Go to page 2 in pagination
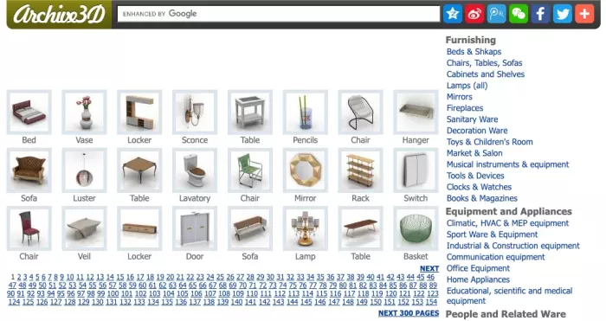Image resolution: width=606 pixels, height=321 pixels. click(19, 277)
